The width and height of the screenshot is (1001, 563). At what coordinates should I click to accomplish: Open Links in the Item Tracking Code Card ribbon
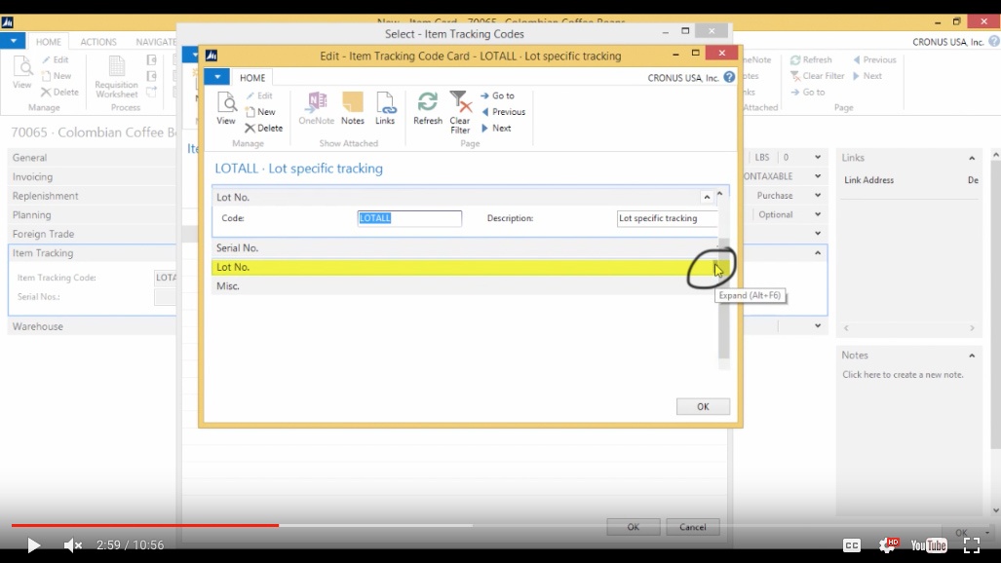[385, 108]
